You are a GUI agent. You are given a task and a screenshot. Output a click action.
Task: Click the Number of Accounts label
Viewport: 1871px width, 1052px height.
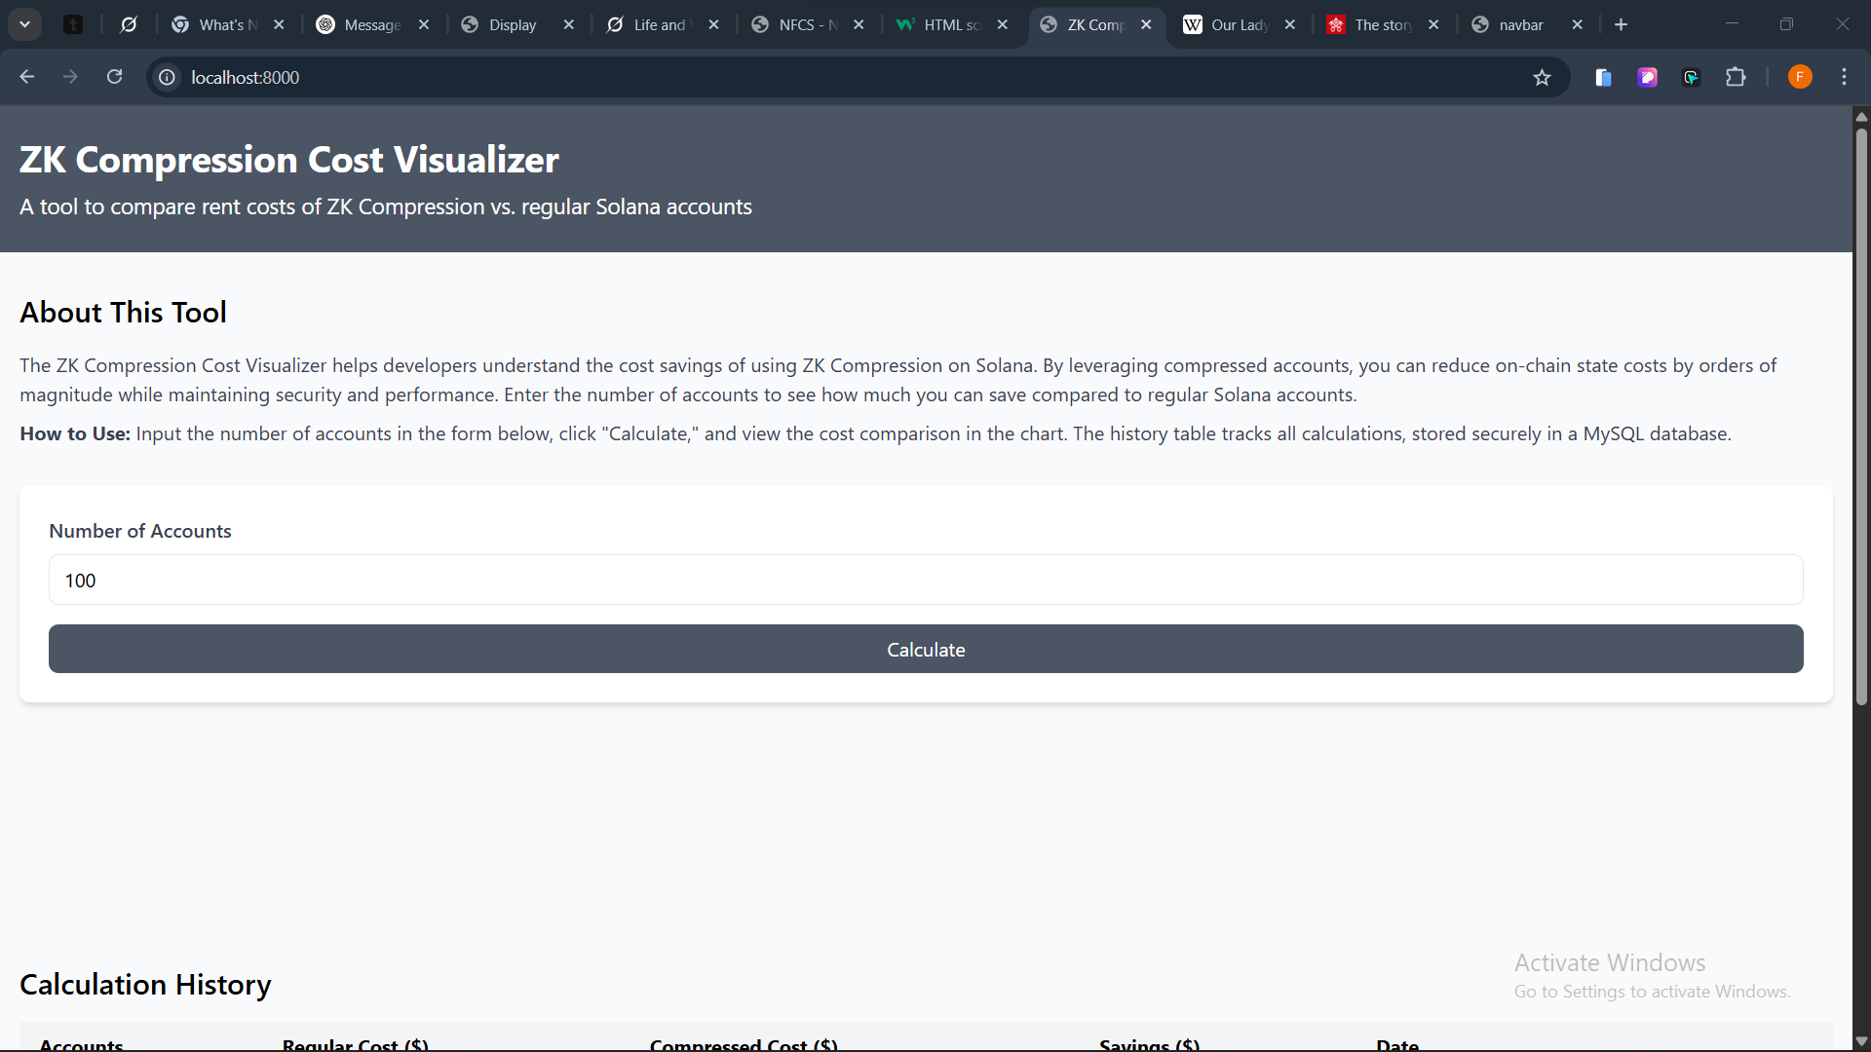tap(140, 531)
